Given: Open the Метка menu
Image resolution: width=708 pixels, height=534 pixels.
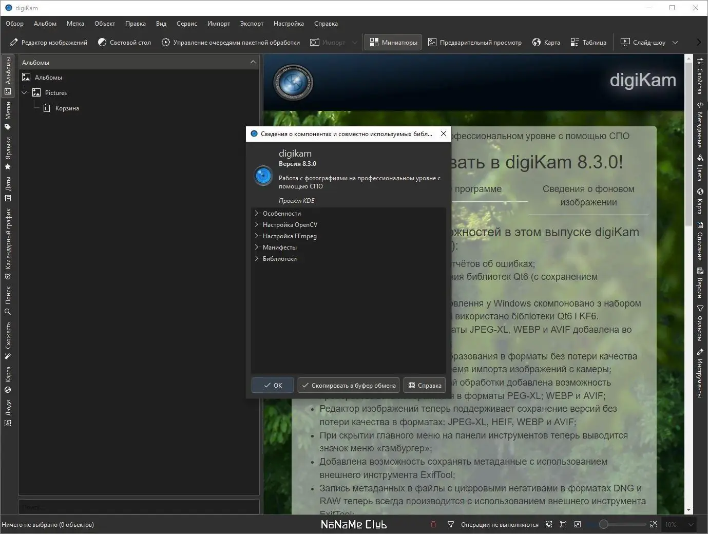Looking at the screenshot, I should point(75,24).
